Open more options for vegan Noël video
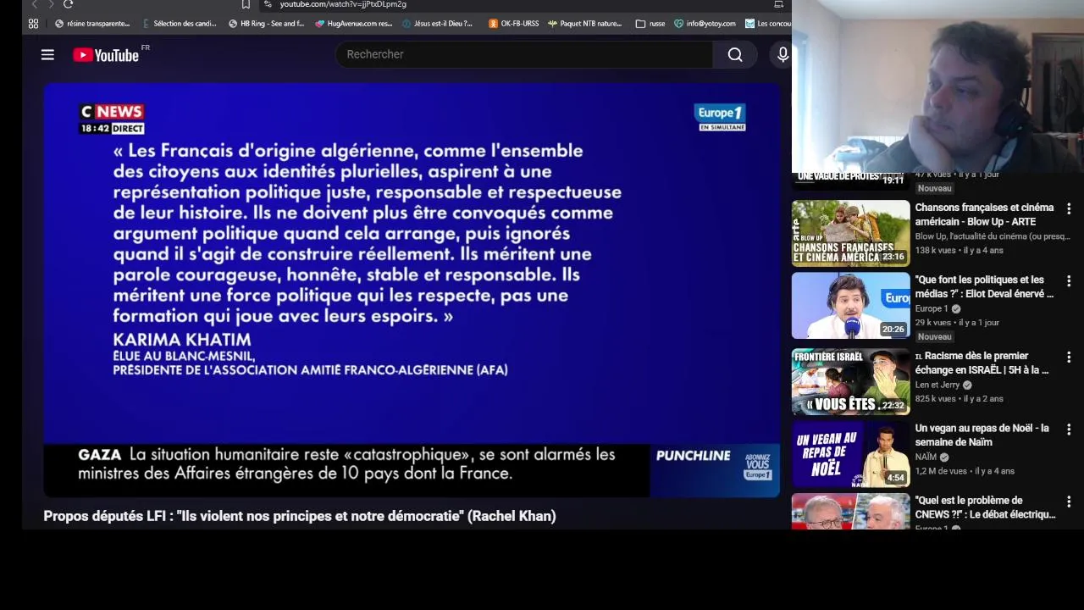Viewport: 1084px width, 610px height. [x=1069, y=429]
